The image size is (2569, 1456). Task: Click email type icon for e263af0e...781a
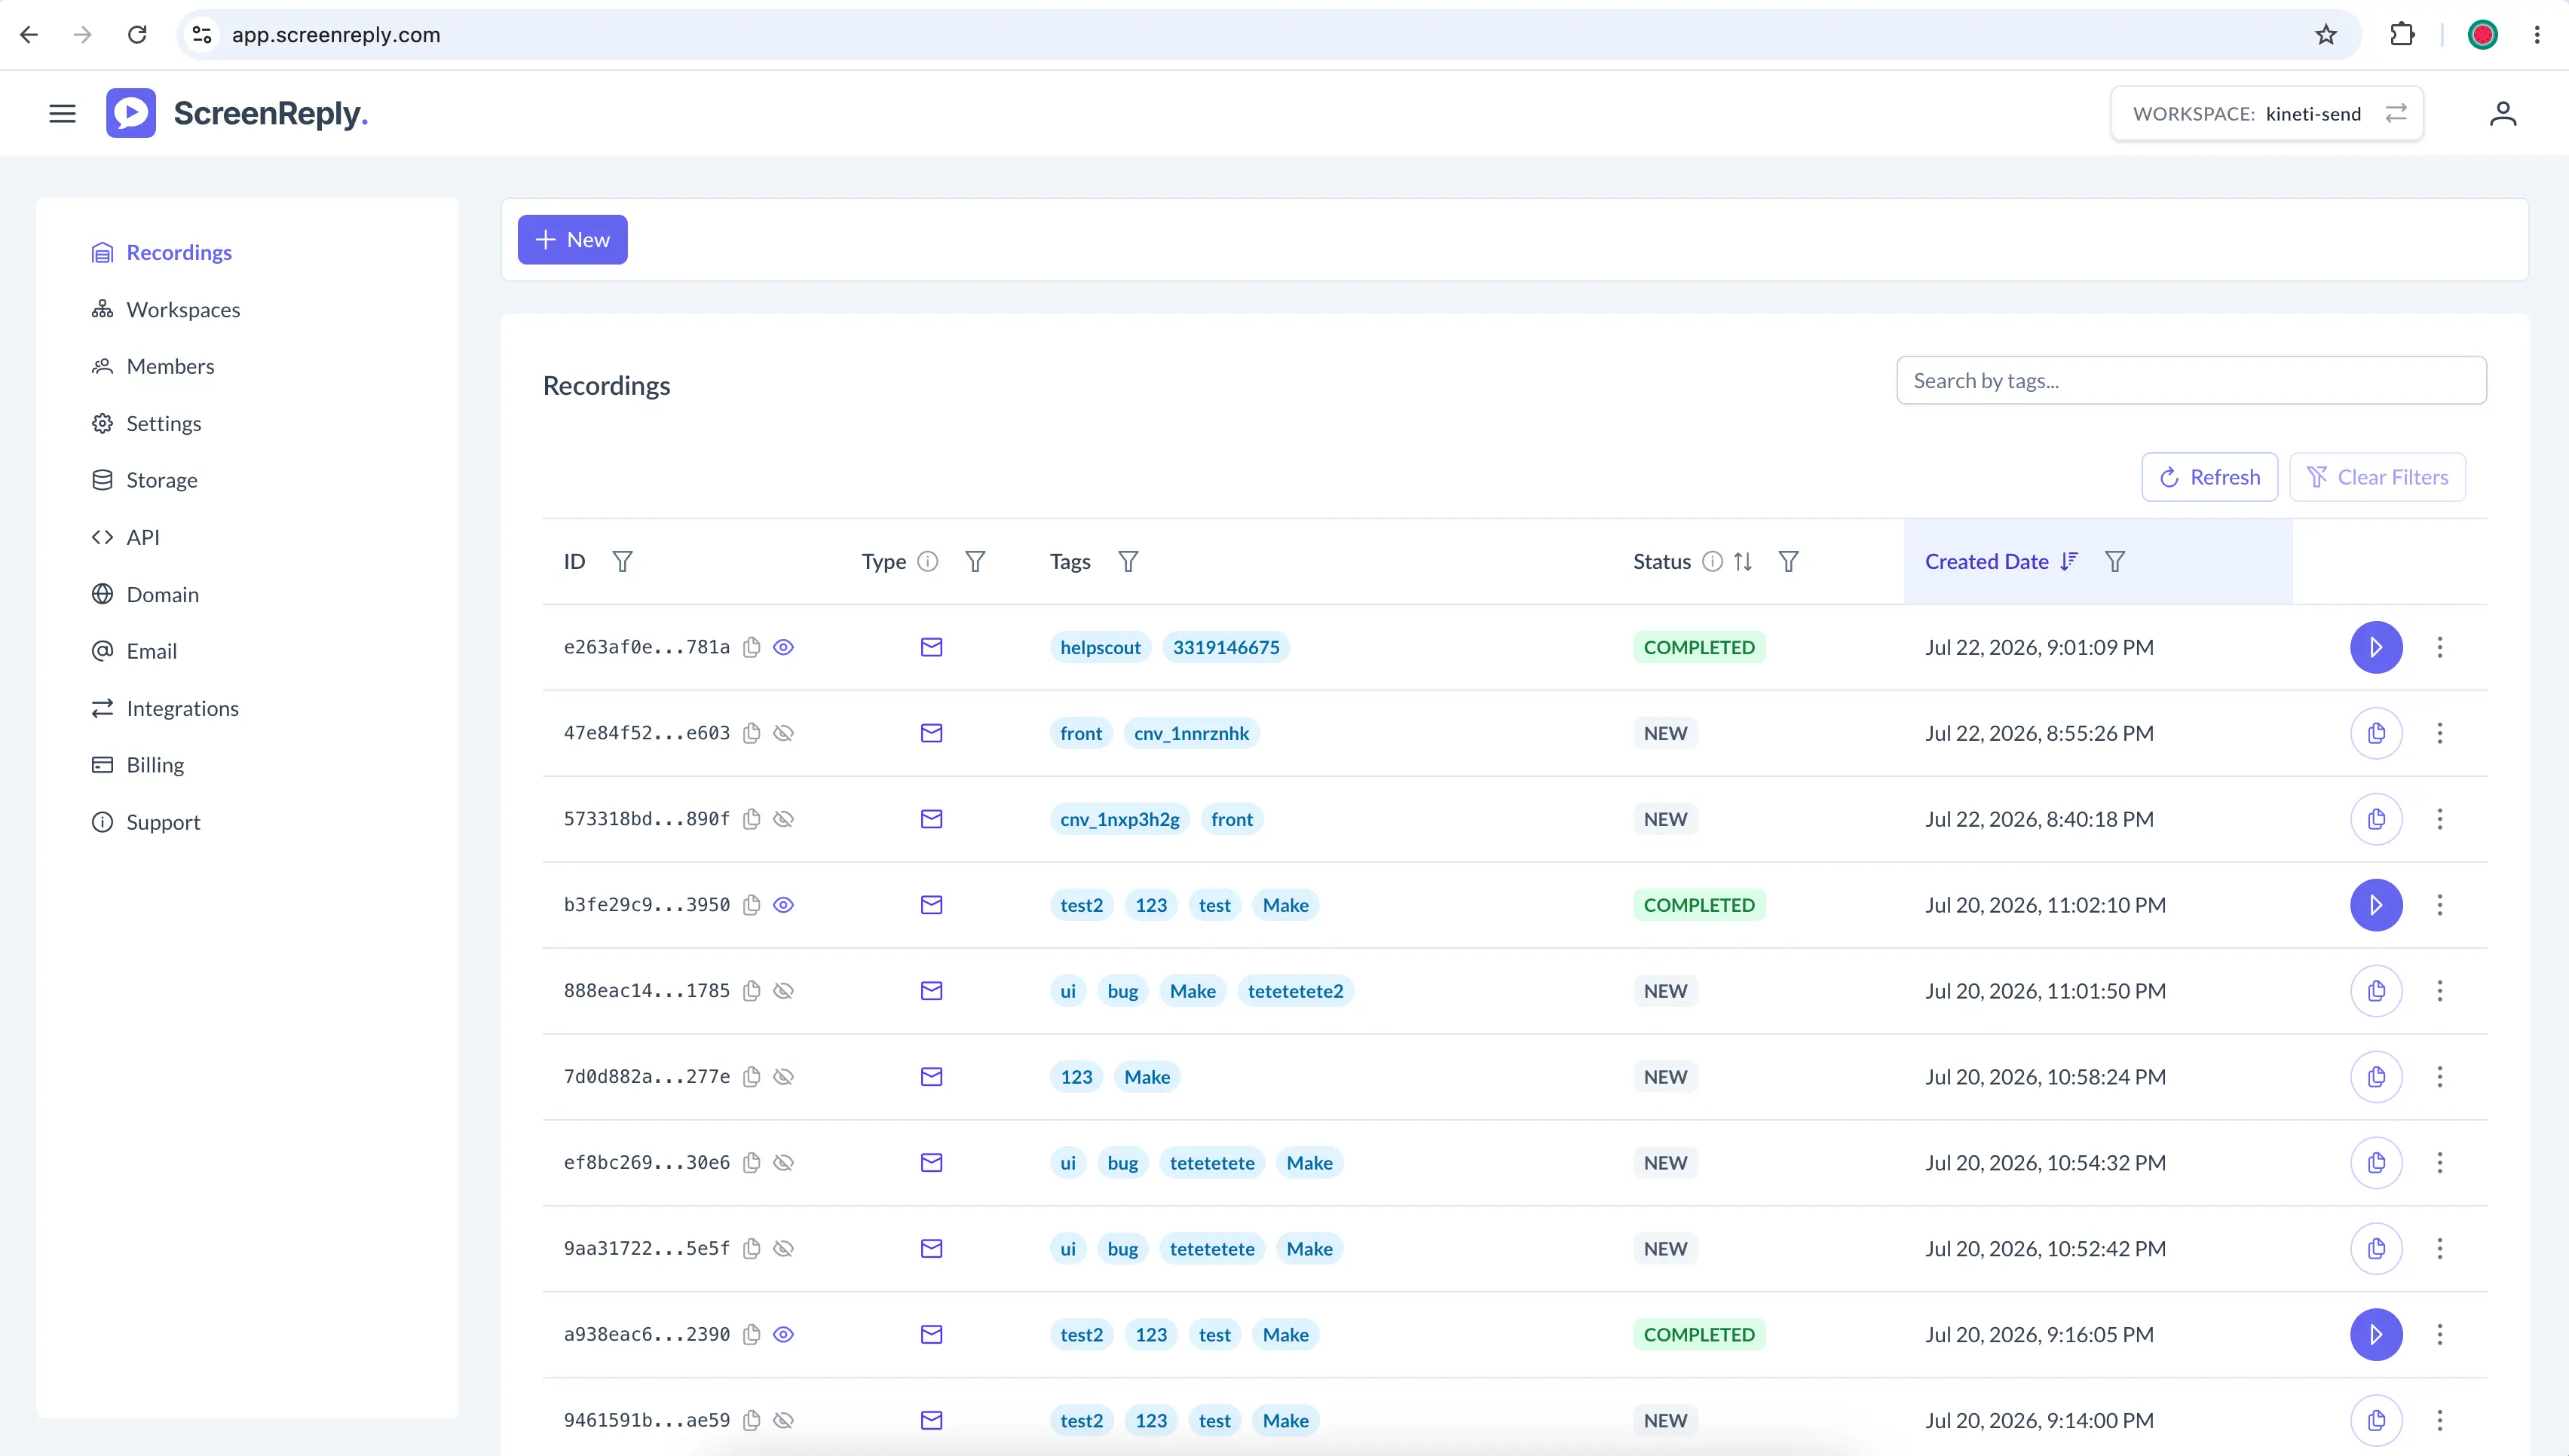[931, 647]
